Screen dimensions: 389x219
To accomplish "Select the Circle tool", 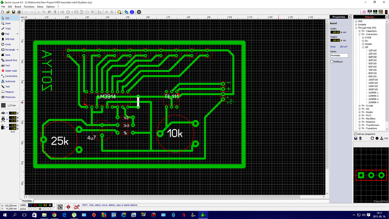I will (x=9, y=44).
